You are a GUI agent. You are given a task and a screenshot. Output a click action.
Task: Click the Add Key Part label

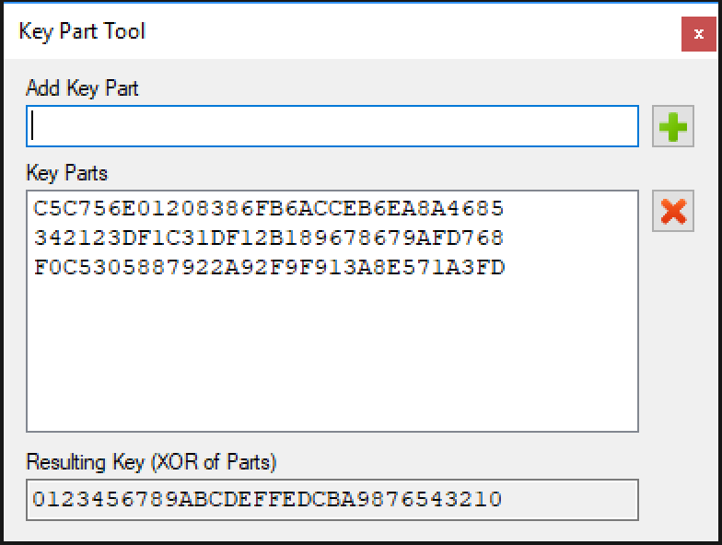tap(82, 88)
